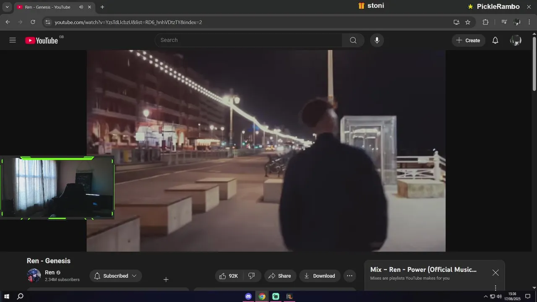The width and height of the screenshot is (537, 302).
Task: Like the video with 92K likes
Action: (x=229, y=276)
